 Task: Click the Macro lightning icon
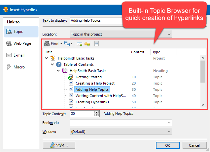[9, 67]
